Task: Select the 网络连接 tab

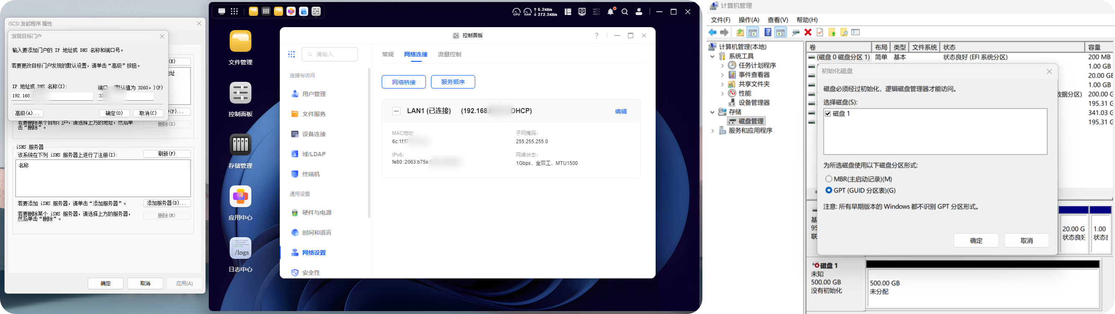Action: tap(416, 55)
